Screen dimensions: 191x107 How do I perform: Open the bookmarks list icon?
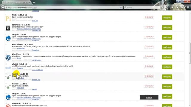click(x=167, y=7)
